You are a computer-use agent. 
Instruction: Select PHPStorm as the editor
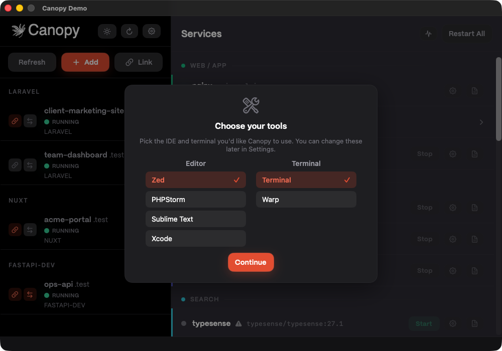196,200
